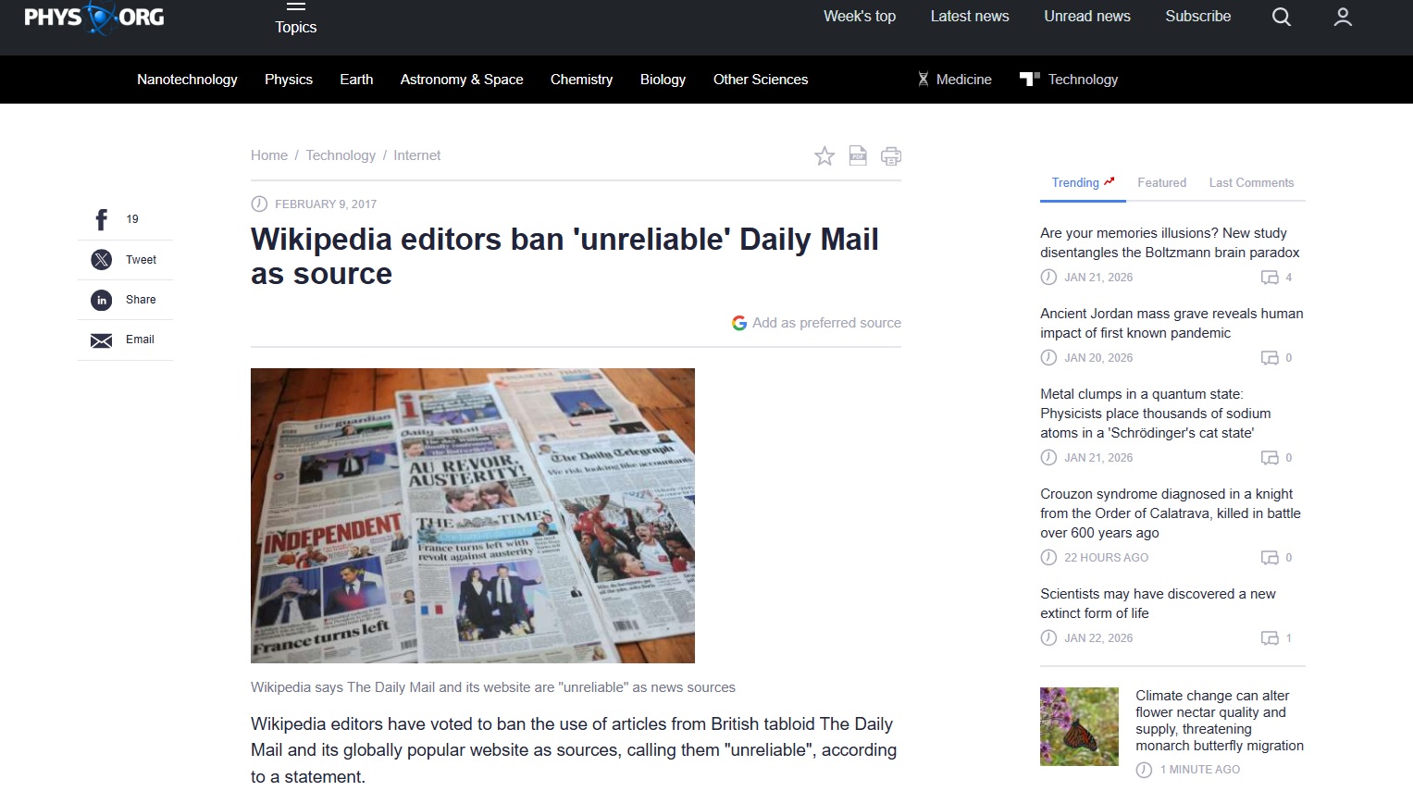1413x791 pixels.
Task: Click Subscribe in the top bar
Action: 1197,17
